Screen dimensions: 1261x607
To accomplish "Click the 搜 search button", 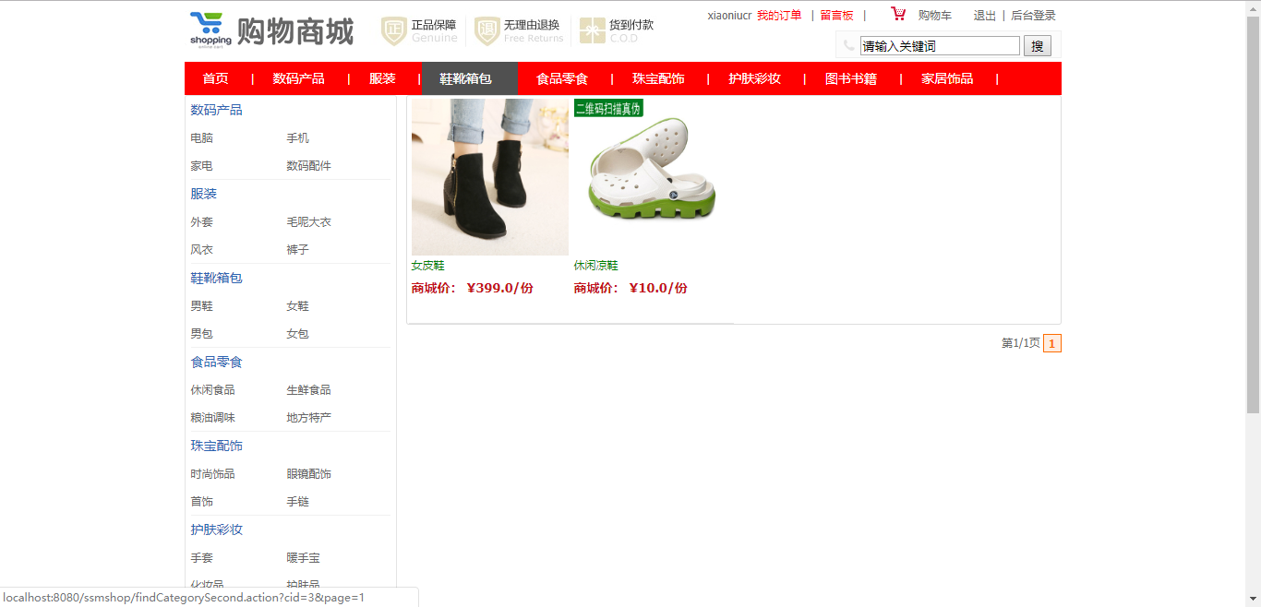I will (1038, 45).
